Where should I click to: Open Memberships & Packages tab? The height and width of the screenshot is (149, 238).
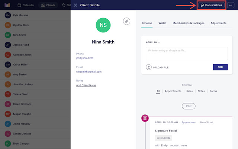click(x=189, y=23)
